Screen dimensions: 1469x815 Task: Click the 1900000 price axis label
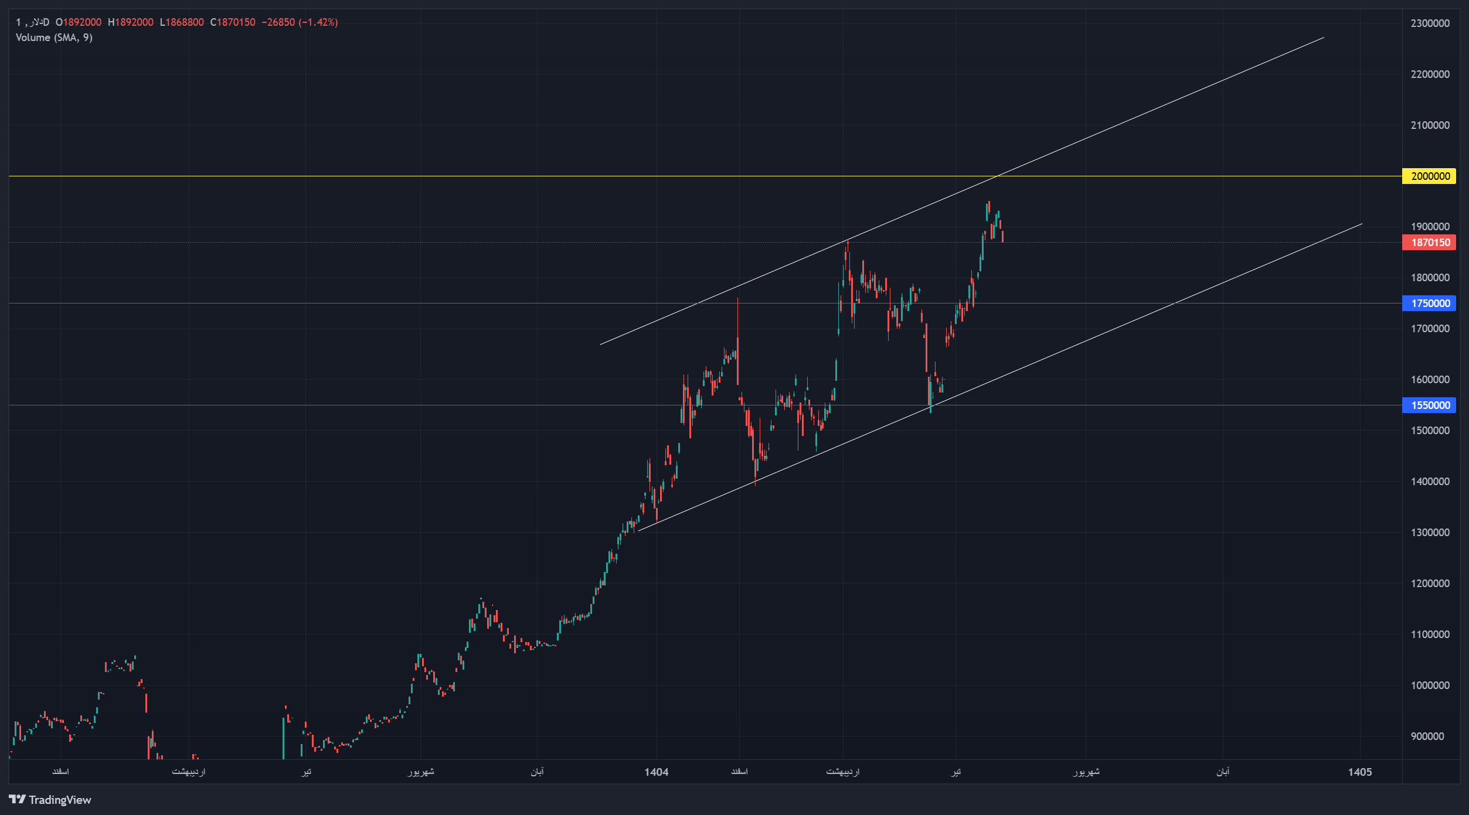coord(1430,227)
